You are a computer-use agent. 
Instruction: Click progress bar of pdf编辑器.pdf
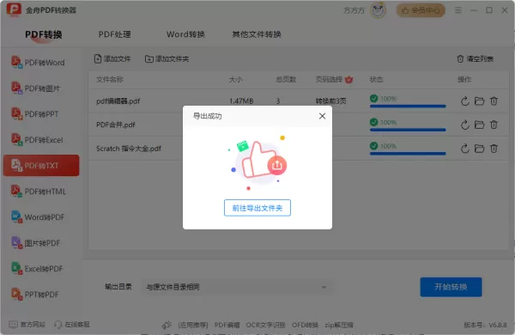(408, 107)
